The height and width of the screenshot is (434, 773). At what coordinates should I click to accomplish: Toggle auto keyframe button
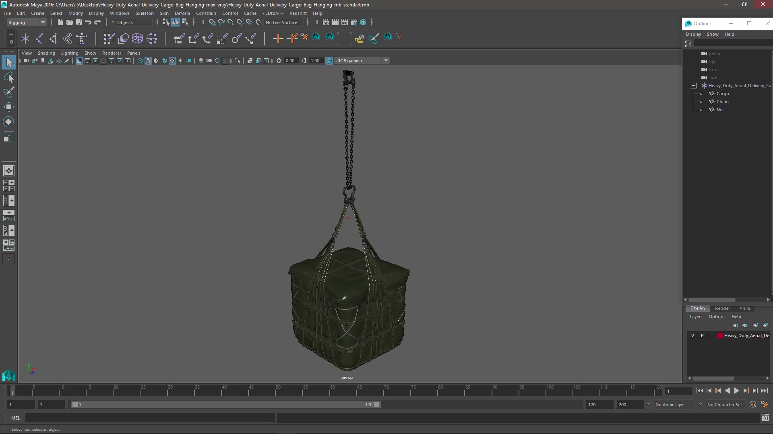[752, 405]
